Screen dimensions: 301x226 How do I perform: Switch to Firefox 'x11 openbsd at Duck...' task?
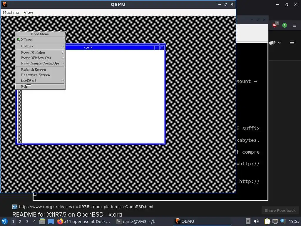click(x=84, y=221)
